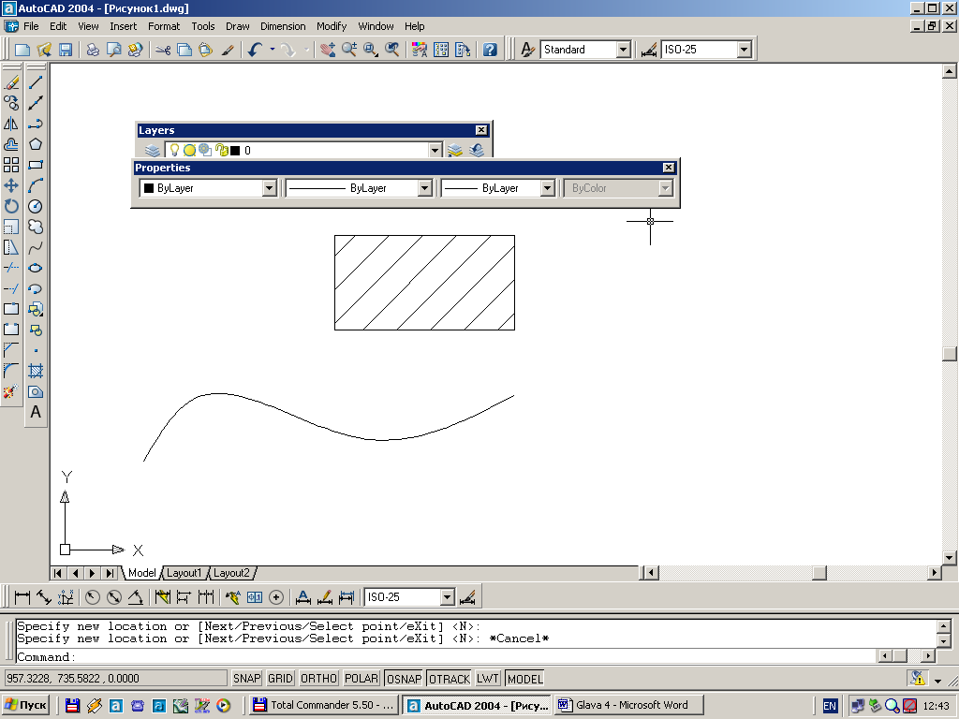Open ISO-25 dropdown in Dimension toolbar
This screenshot has height=719, width=959.
[x=448, y=597]
